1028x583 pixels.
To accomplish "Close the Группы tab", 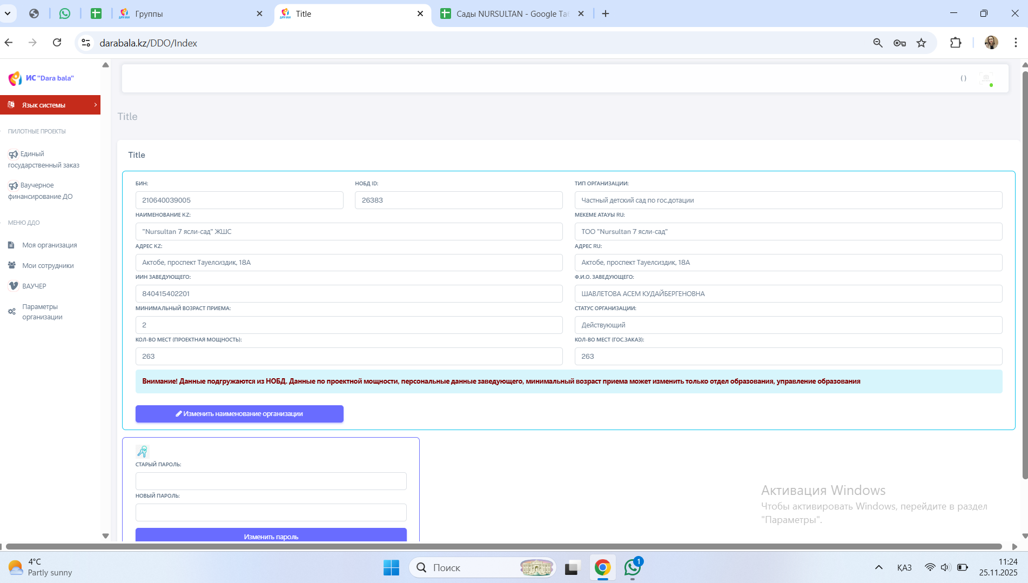I will click(x=259, y=14).
